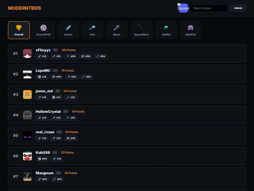254x191 pixels.
Task: Click real_rxzee's sword LT3 badge
Action: (42, 138)
